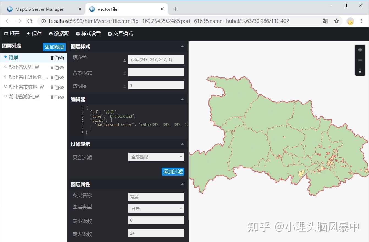Zoom in on the map
Viewport: 369px width, 242px height.
point(360,50)
